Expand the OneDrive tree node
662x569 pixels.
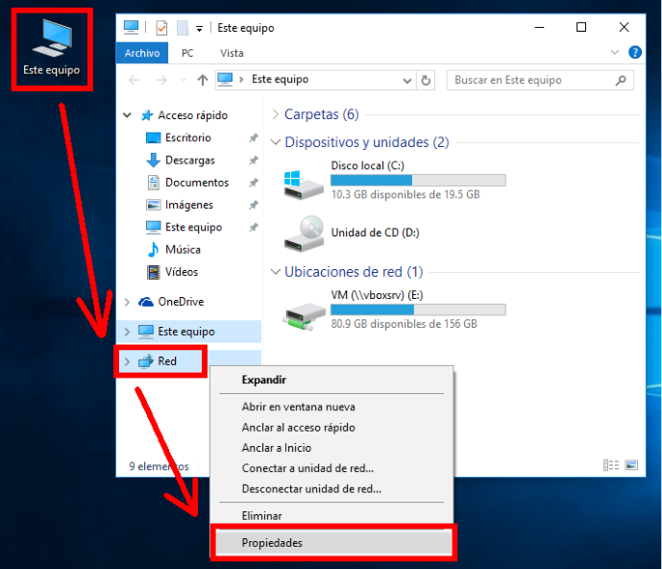(127, 302)
